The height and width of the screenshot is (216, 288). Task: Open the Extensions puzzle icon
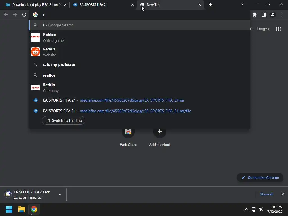pyautogui.click(x=255, y=15)
